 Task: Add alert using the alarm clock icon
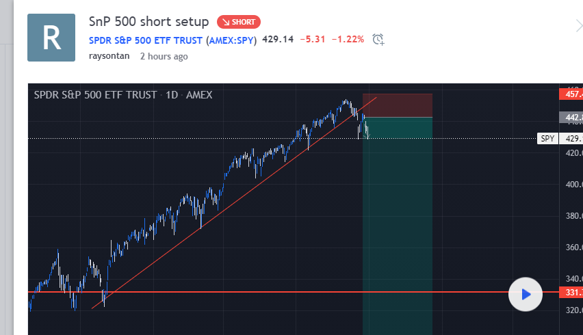point(378,40)
